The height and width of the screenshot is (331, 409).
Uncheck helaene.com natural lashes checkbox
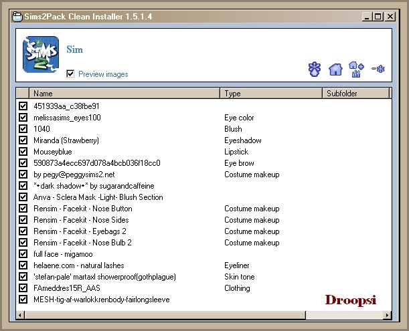23,265
